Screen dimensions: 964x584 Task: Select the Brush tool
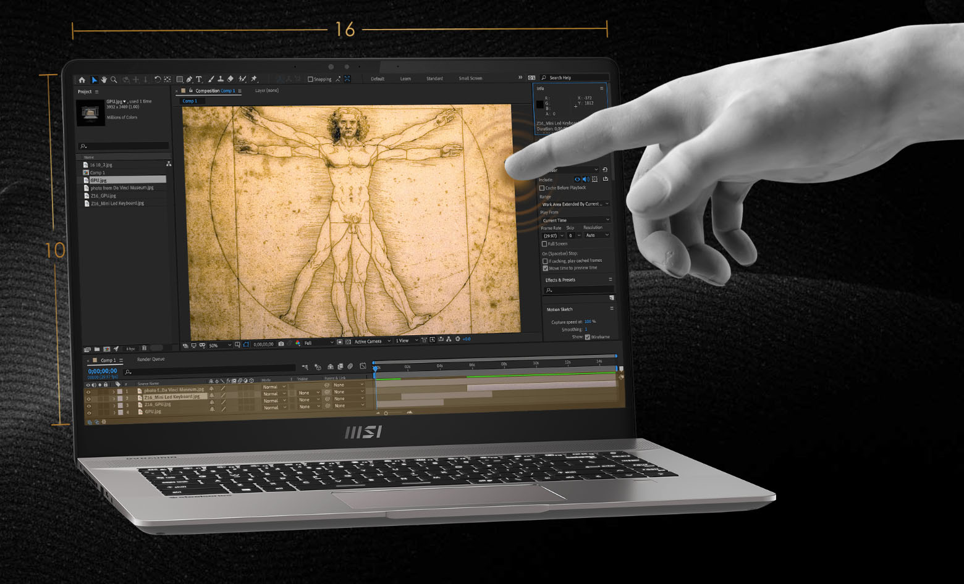pyautogui.click(x=211, y=79)
